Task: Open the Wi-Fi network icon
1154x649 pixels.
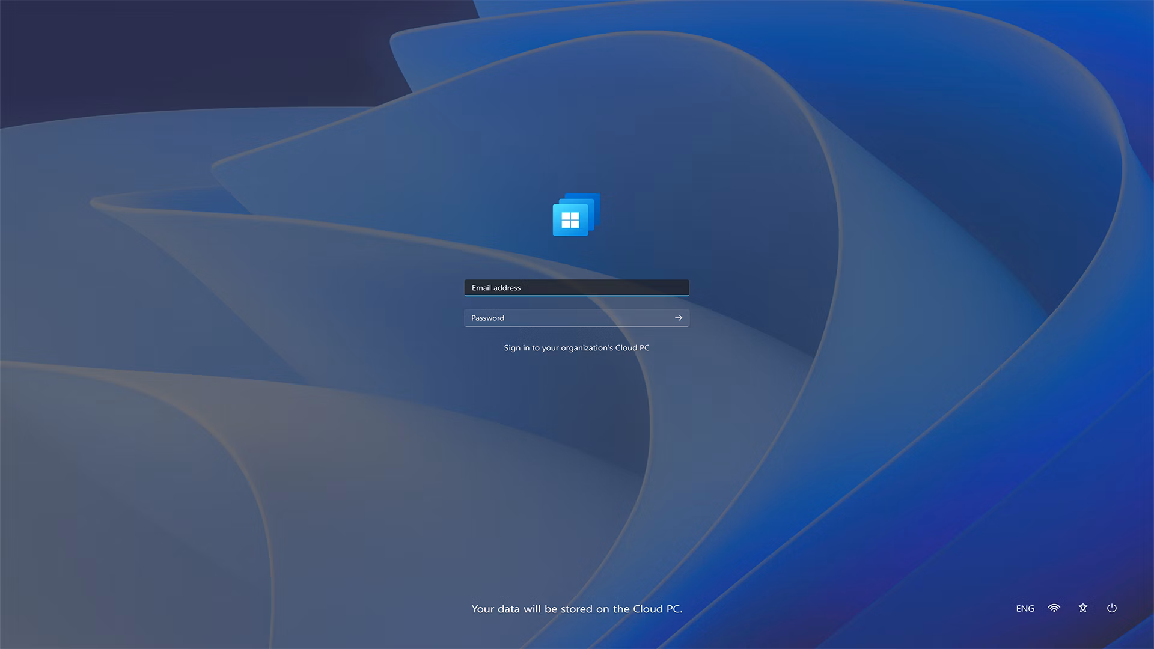Action: pyautogui.click(x=1054, y=608)
